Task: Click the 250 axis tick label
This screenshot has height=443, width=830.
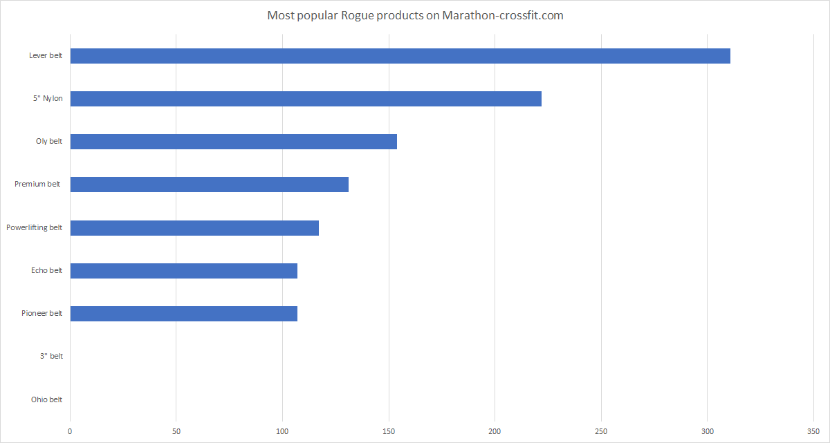Action: [601, 431]
